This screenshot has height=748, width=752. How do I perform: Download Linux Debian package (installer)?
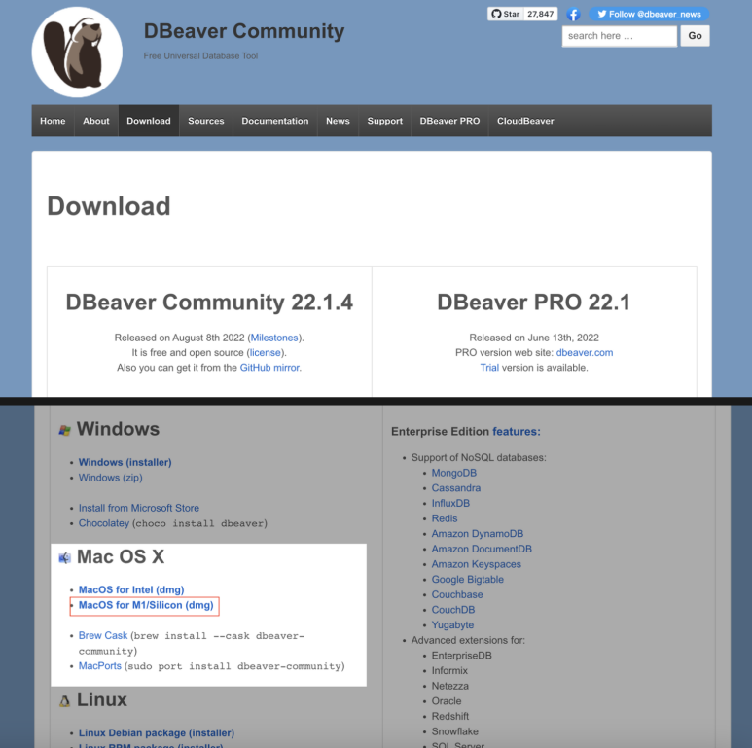pos(157,733)
